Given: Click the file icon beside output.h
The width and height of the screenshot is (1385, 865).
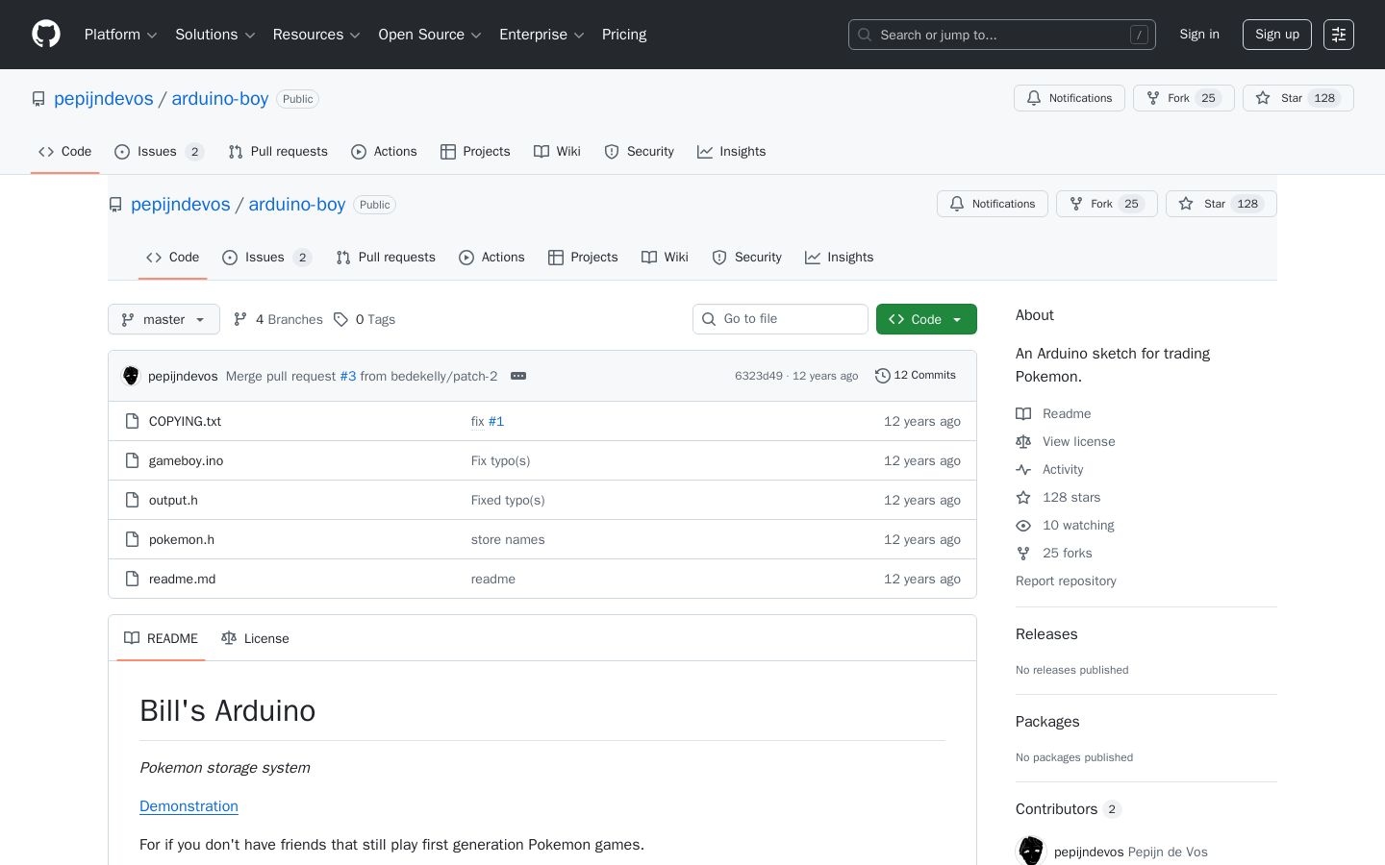Looking at the screenshot, I should [x=133, y=500].
